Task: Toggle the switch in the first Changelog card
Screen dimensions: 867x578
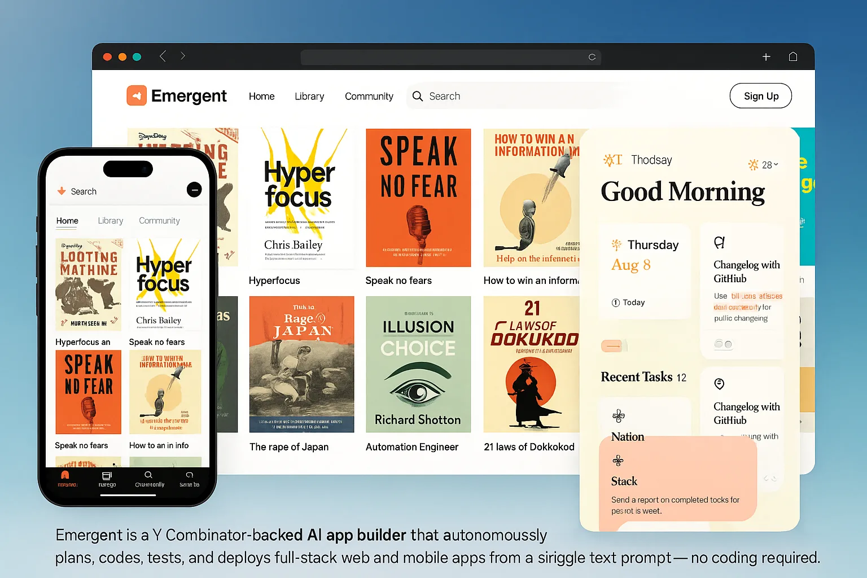Action: (x=723, y=344)
